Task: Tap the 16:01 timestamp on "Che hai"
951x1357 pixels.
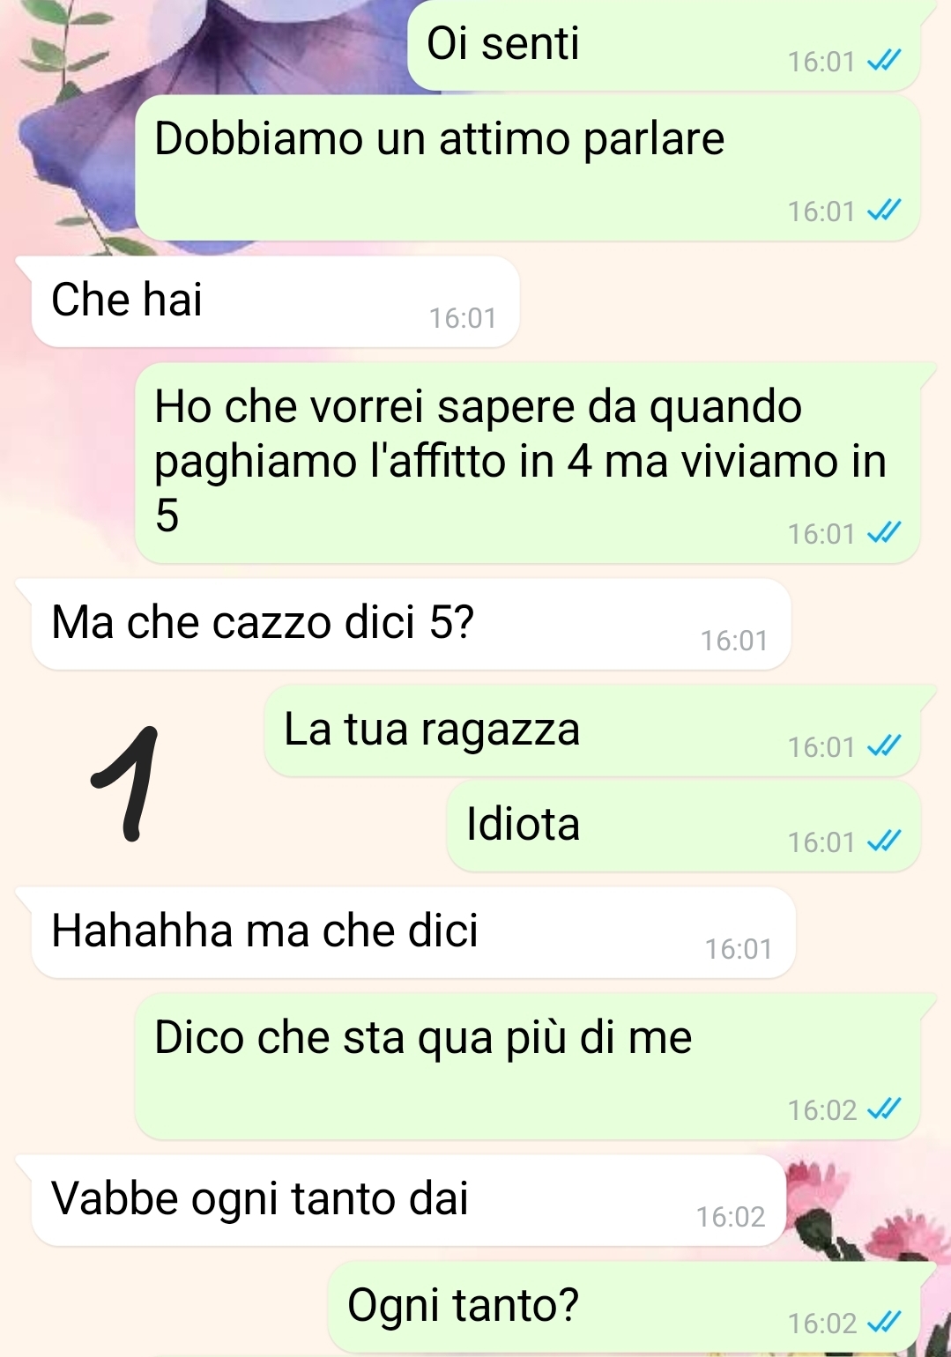Action: [x=463, y=318]
